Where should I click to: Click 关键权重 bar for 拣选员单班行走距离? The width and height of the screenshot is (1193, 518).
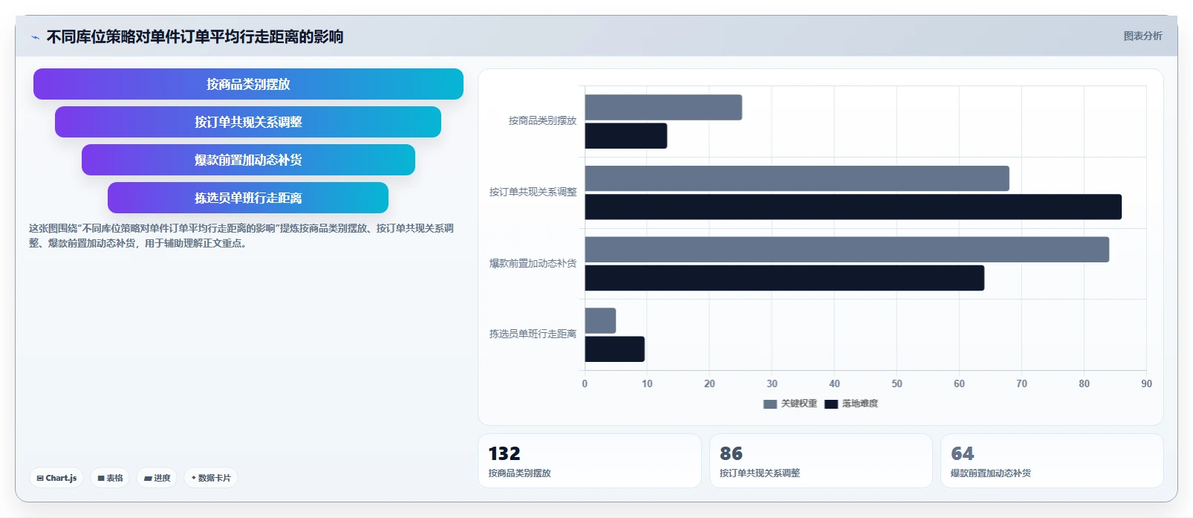coord(600,321)
